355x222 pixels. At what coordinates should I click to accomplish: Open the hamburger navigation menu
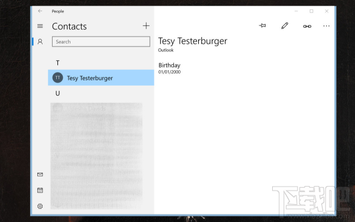40,26
